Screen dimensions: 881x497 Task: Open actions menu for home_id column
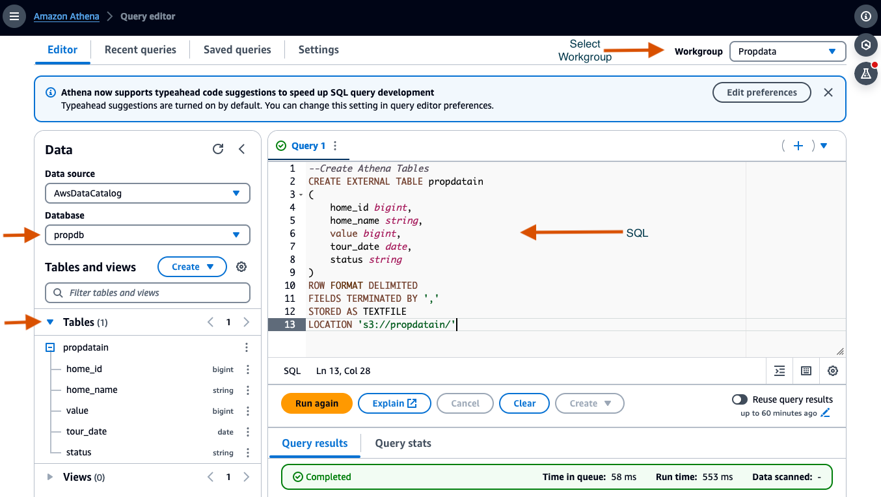point(248,369)
